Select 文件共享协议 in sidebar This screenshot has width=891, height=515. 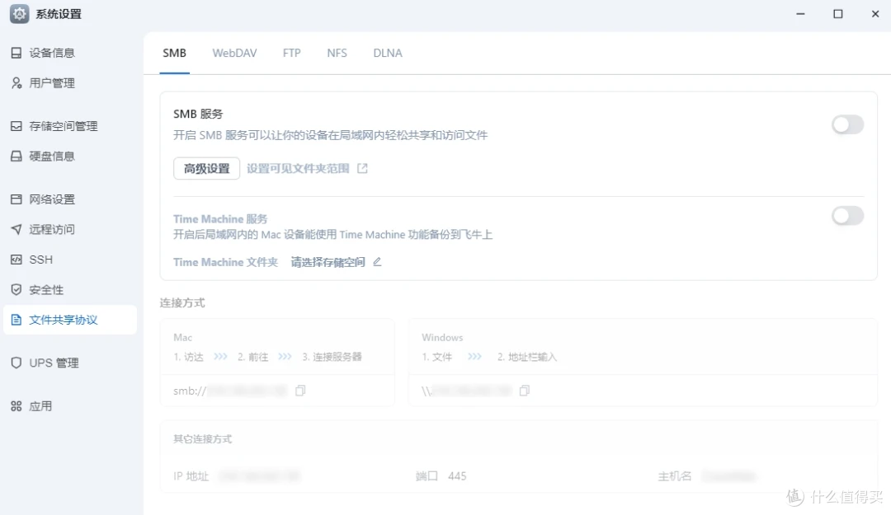(x=70, y=320)
